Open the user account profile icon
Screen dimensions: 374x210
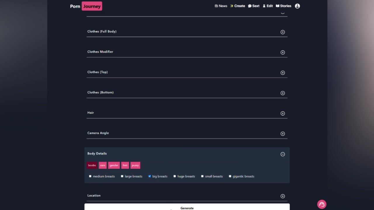point(297,6)
